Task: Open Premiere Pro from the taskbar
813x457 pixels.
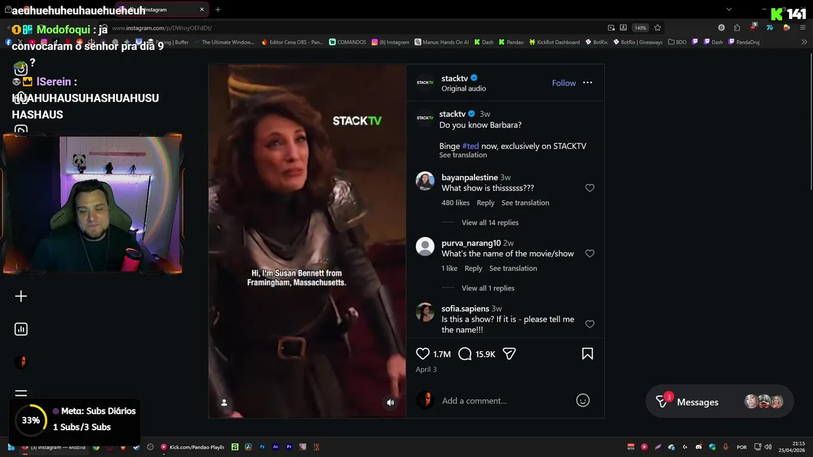Action: tap(289, 447)
